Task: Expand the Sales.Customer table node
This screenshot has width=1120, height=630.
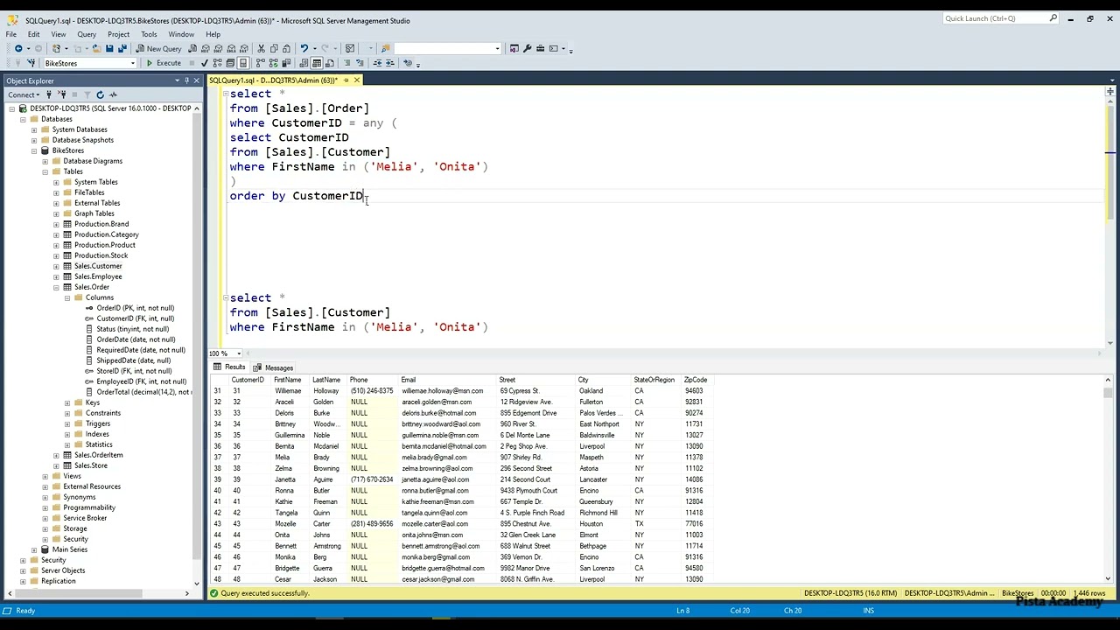Action: pyautogui.click(x=57, y=266)
